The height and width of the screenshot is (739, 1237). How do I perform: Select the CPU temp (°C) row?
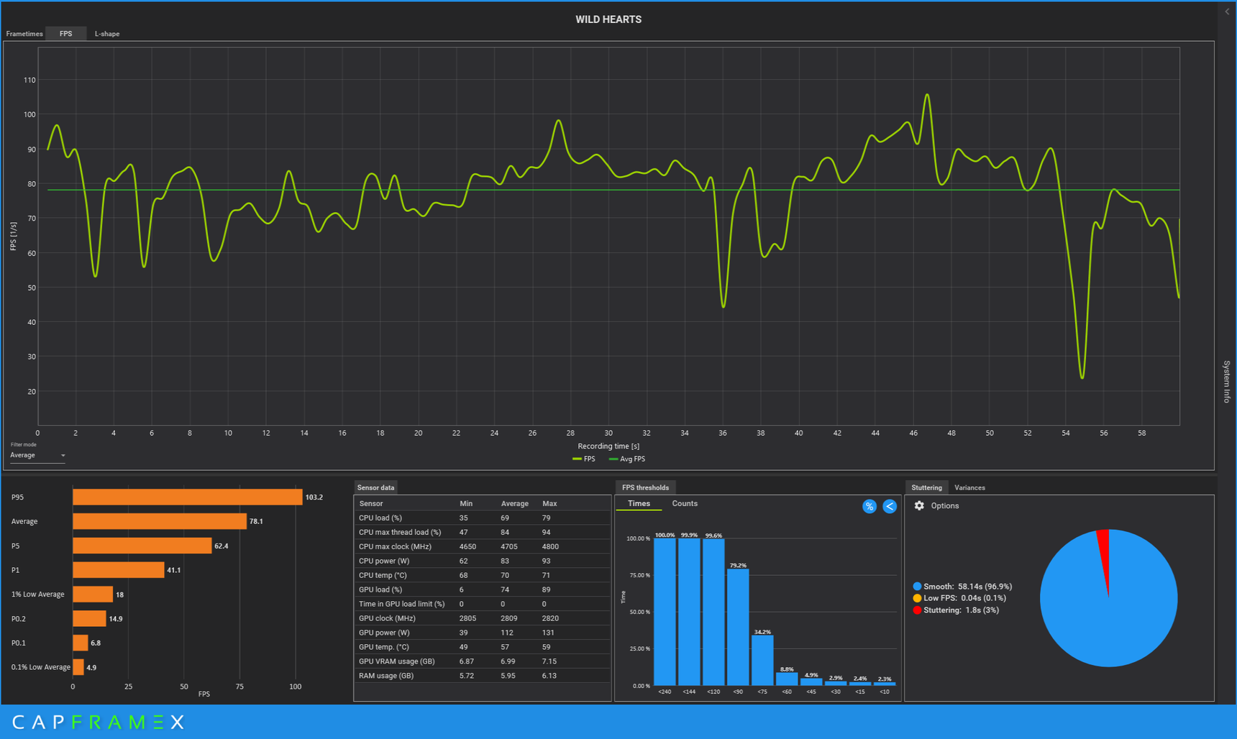[483, 575]
